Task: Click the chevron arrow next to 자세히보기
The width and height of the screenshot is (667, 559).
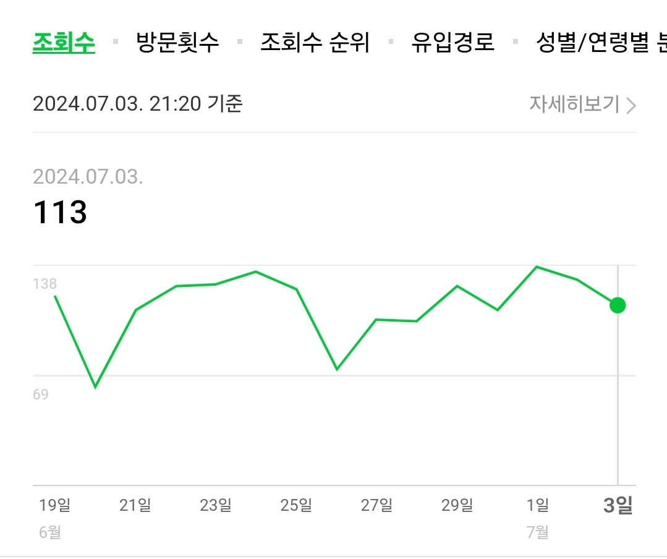Action: [x=631, y=105]
